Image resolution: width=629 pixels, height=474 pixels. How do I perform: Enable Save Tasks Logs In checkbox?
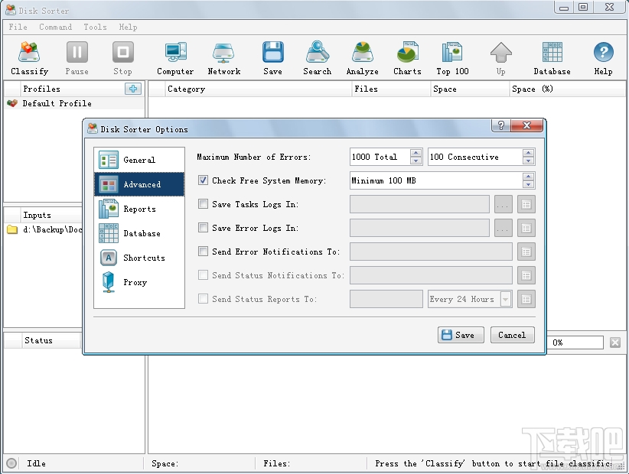[x=203, y=204]
